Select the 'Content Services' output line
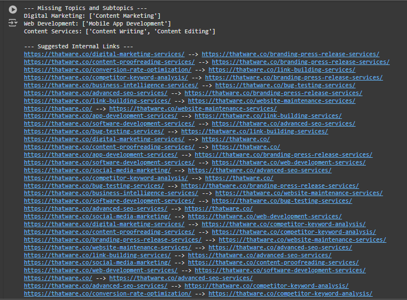Screen dimensions: 407x300 pyautogui.click(x=119, y=32)
